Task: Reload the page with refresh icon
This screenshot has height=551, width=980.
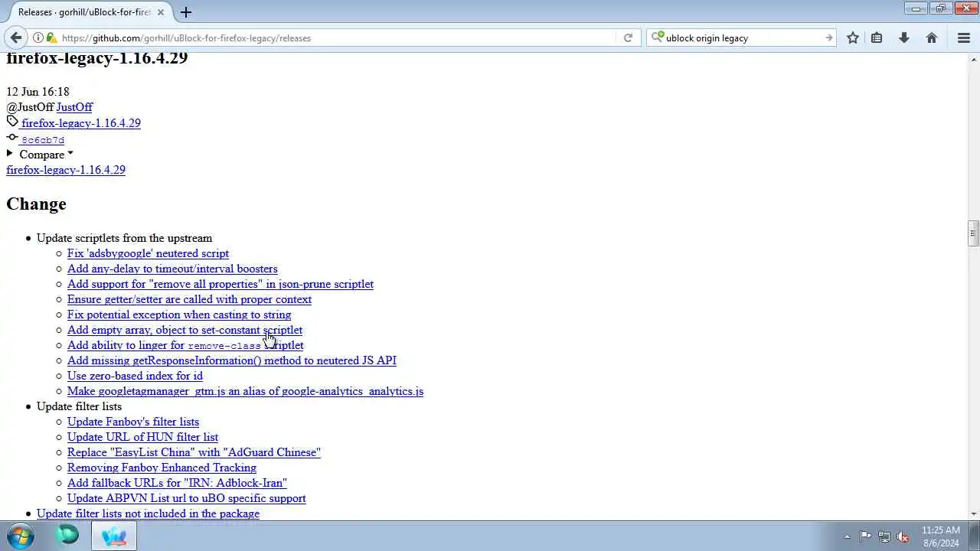Action: click(x=628, y=37)
